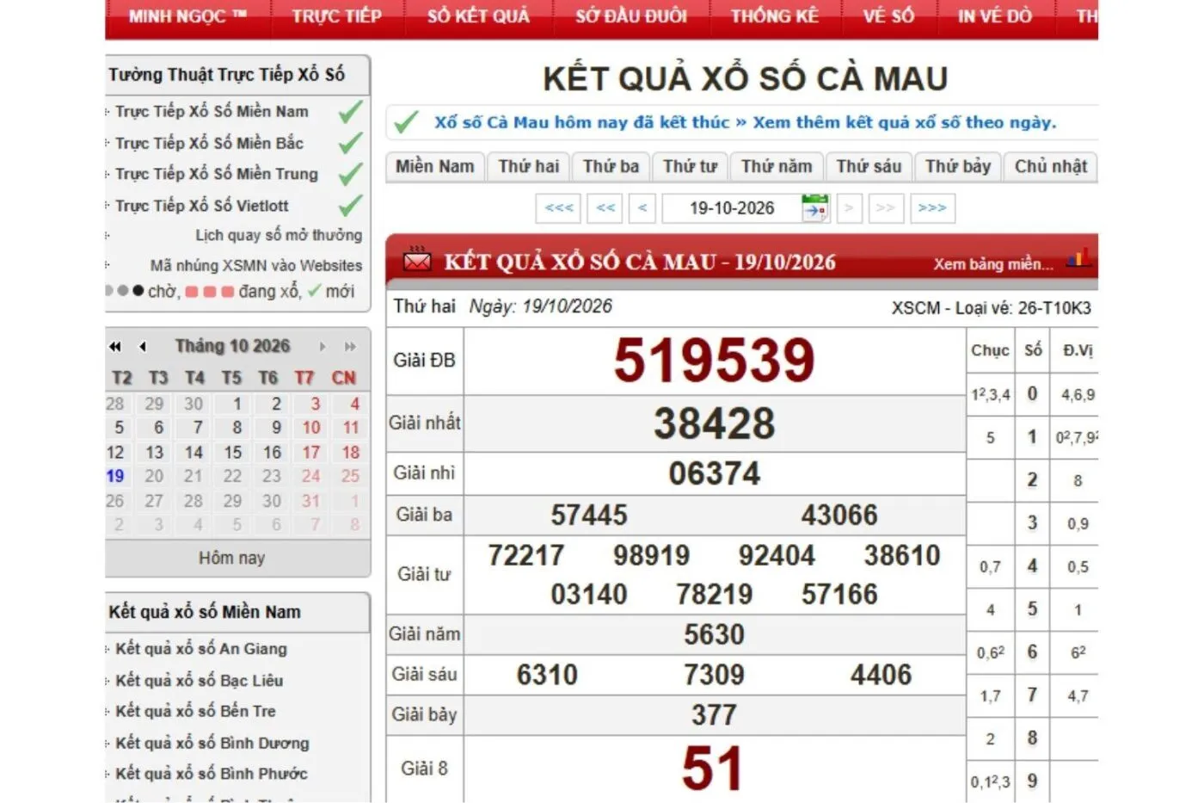The width and height of the screenshot is (1204, 803).
Task: Open Xem thêm kết quả xổ số theo ngày link
Action: pyautogui.click(x=905, y=122)
